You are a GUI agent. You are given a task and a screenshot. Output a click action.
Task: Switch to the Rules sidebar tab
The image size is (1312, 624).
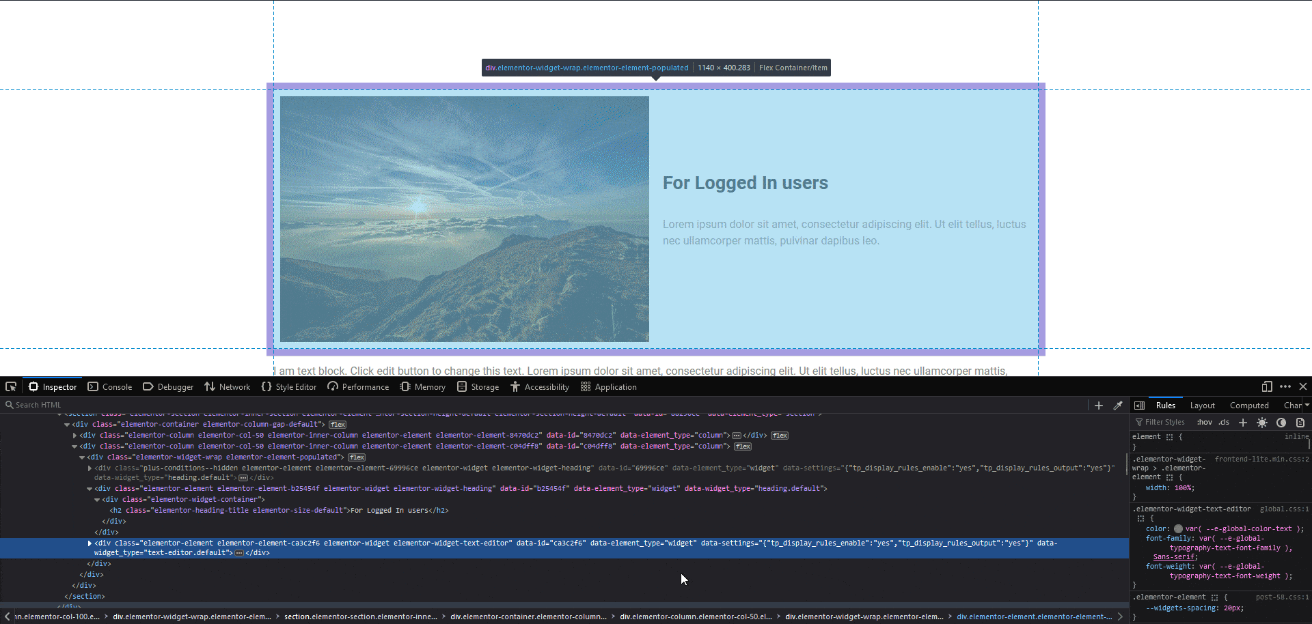[x=1166, y=406]
